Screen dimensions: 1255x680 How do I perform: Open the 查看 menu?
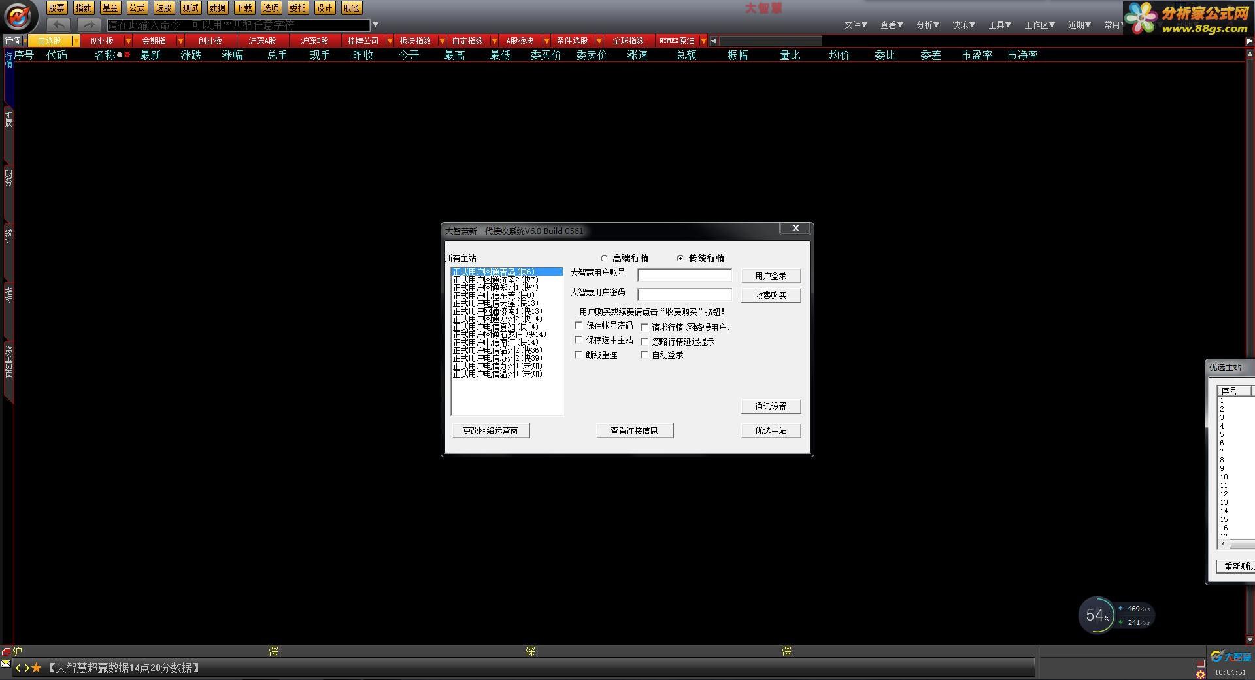pos(892,25)
